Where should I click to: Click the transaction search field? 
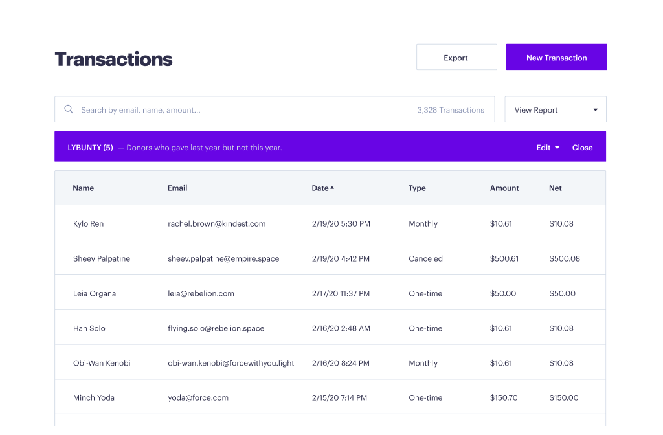(x=246, y=110)
